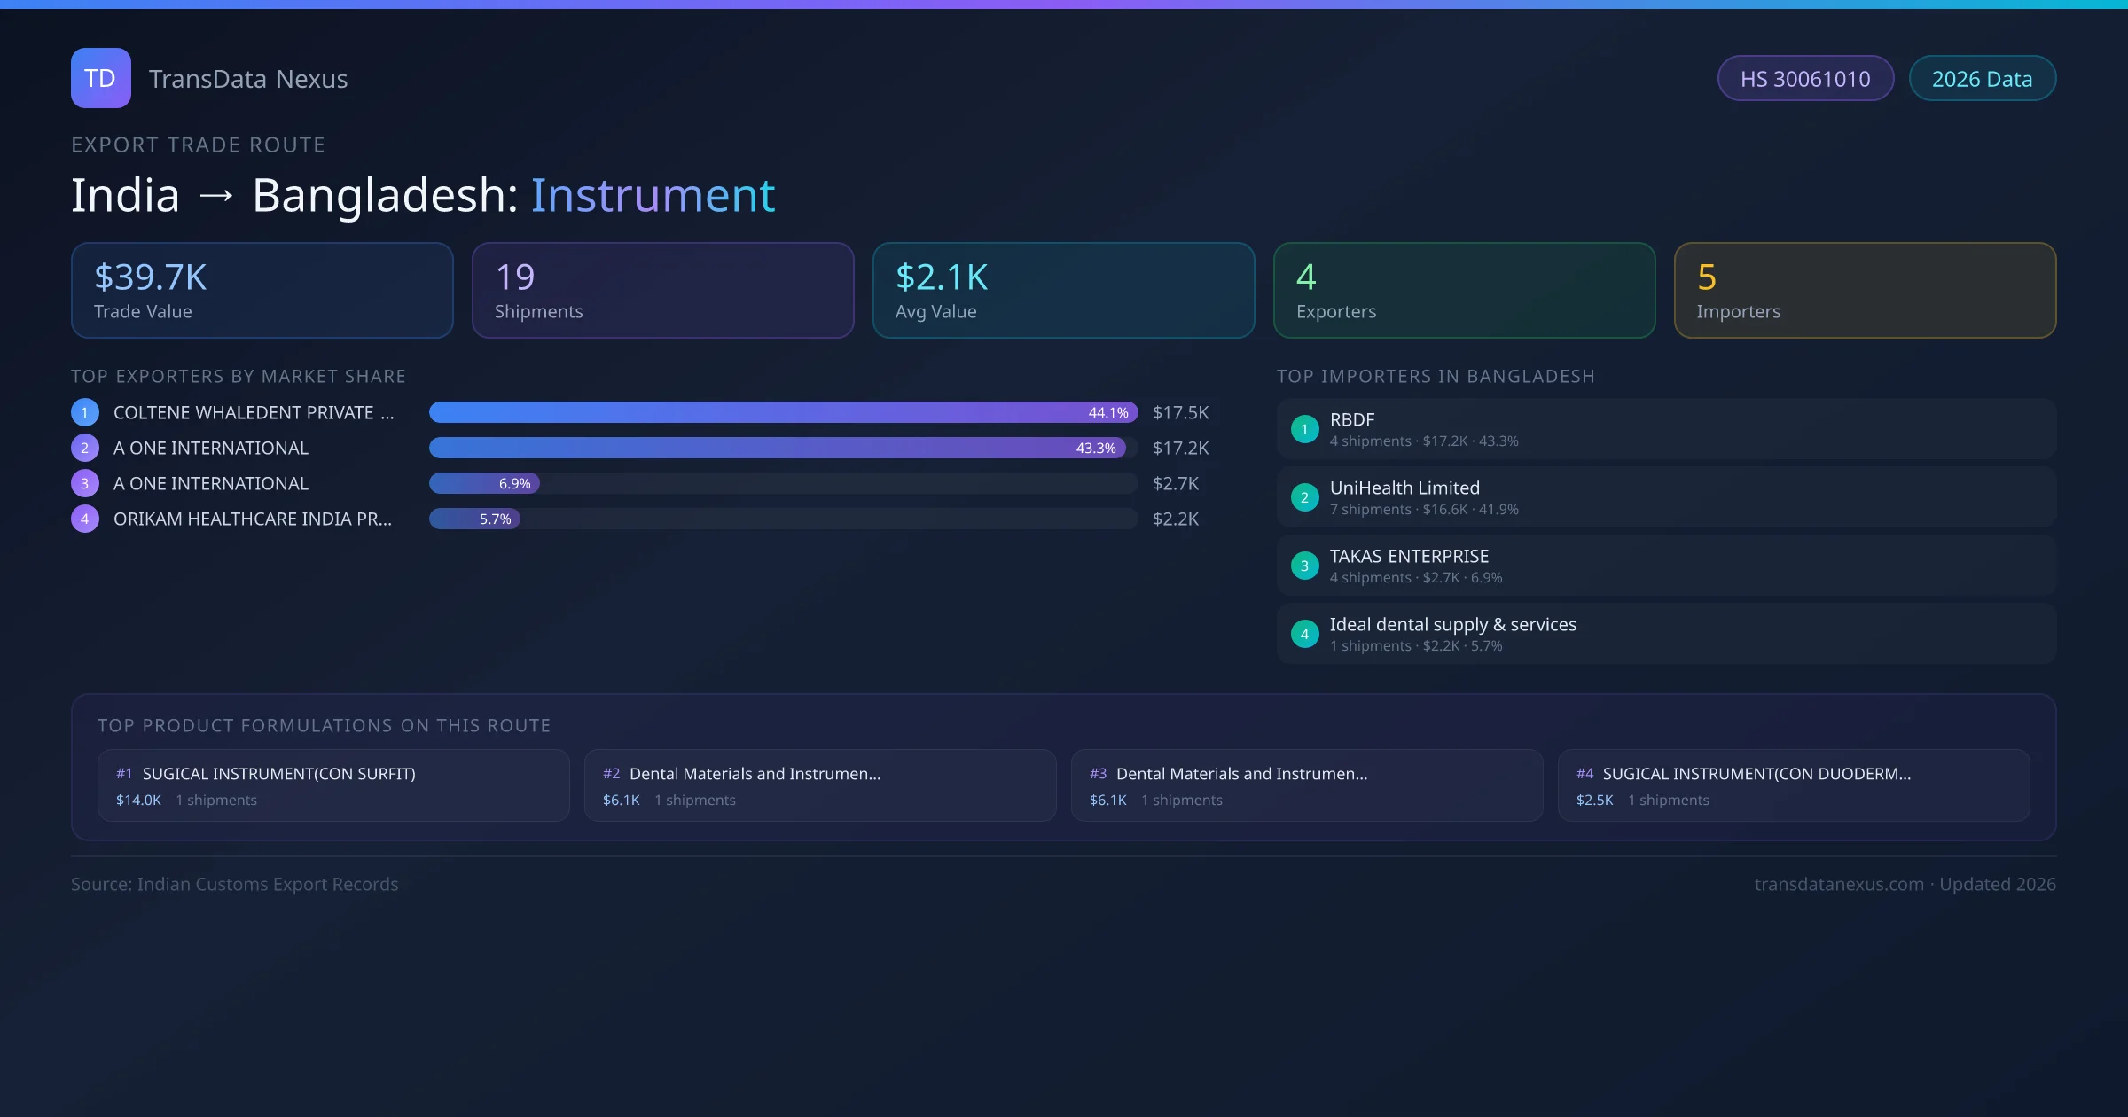Viewport: 2128px width, 1117px height.
Task: Click the green rank 2 badge for UniHealth Limited
Action: click(1304, 497)
